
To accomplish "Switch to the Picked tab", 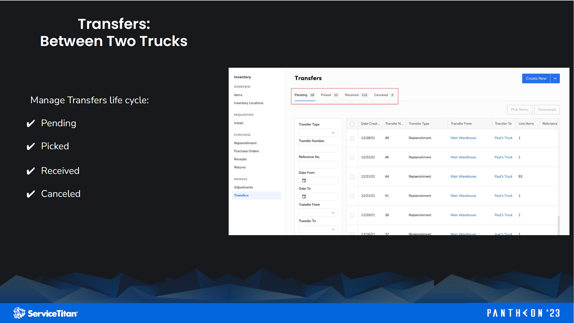I will click(326, 95).
